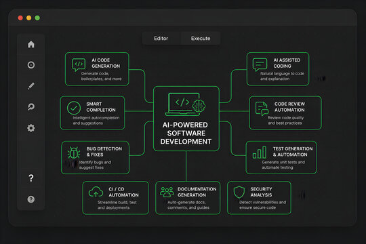The image size is (366, 244).
Task: Select the pencil edit tool in sidebar
Action: tap(31, 86)
